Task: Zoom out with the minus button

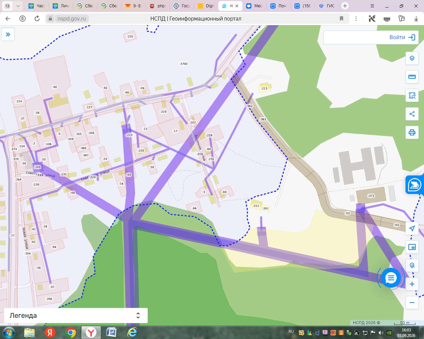Action: coord(412,303)
